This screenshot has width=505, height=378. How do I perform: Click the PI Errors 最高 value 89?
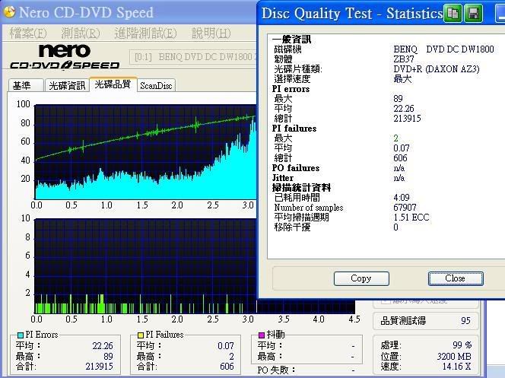point(108,357)
